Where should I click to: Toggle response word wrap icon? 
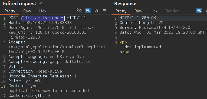point(199,11)
